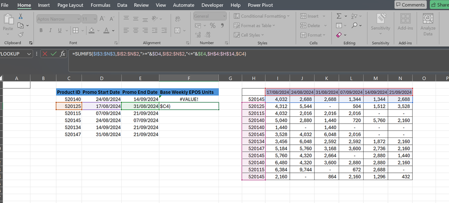Click the Fill down arrow icon
The width and height of the screenshot is (449, 203).
(x=339, y=26)
